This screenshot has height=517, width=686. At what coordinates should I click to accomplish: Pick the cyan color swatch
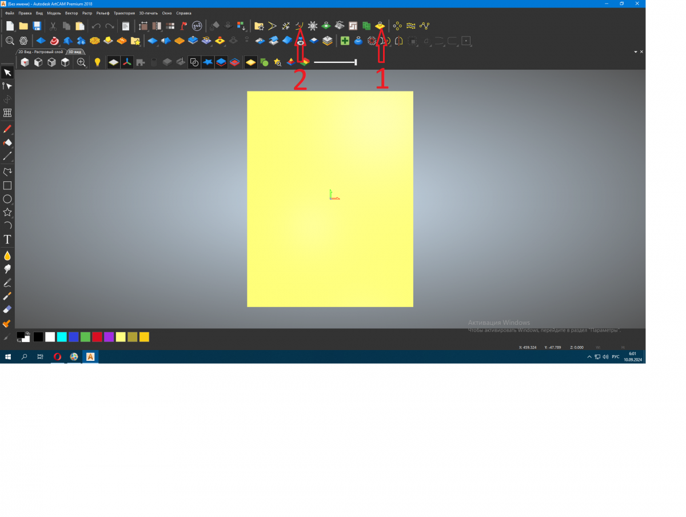(62, 337)
